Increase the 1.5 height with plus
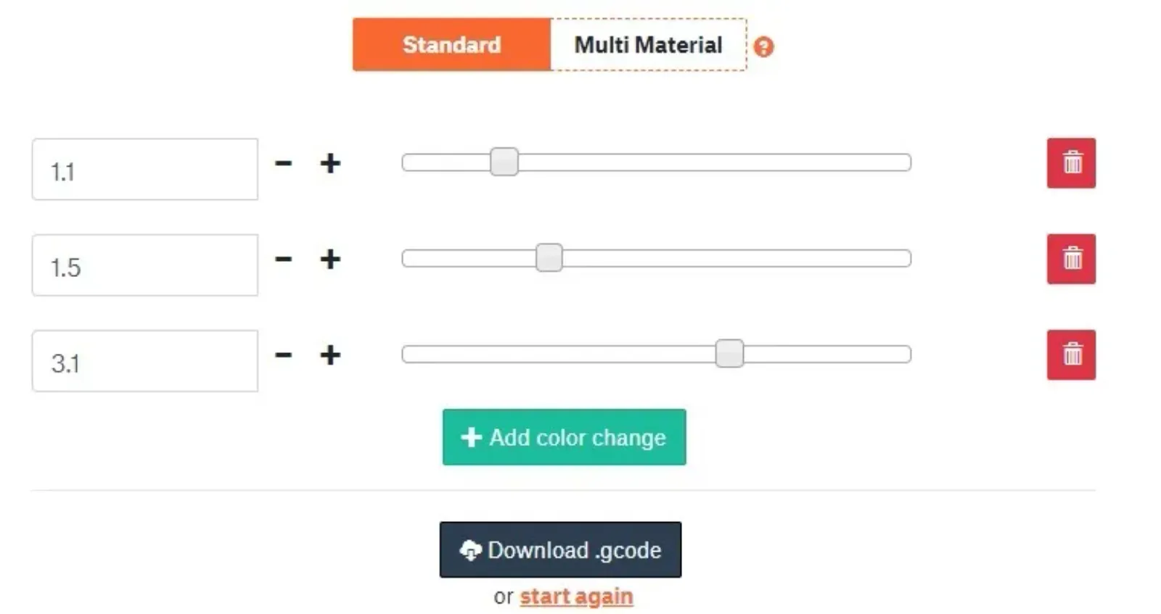This screenshot has height=614, width=1161. [330, 259]
